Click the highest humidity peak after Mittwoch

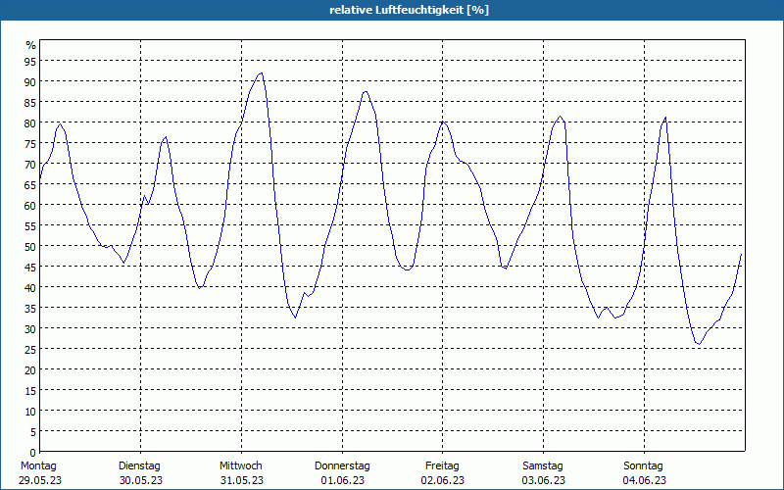point(261,73)
